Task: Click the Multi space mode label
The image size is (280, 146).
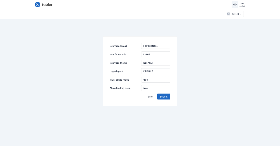Action: pos(119,80)
